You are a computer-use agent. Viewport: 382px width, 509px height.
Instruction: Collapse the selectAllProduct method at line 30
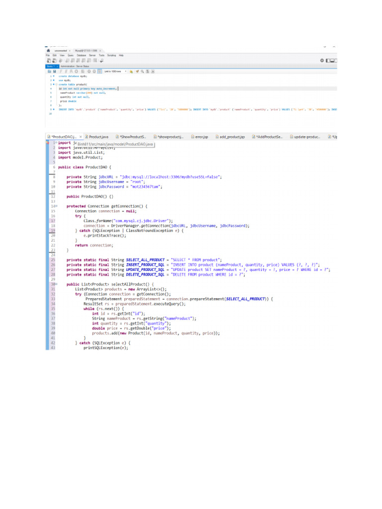pyautogui.click(x=56, y=284)
